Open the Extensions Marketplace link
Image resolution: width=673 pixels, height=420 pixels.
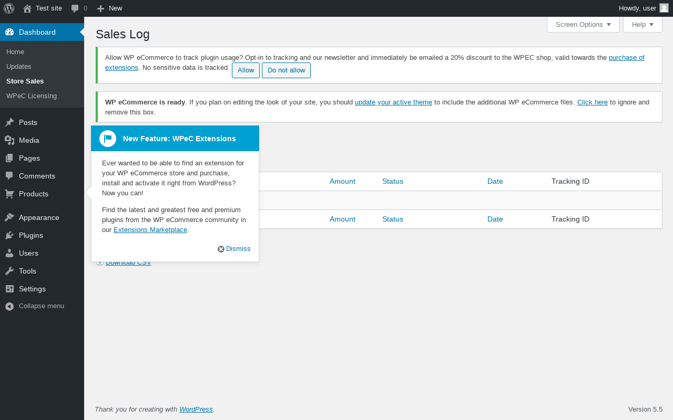point(150,230)
